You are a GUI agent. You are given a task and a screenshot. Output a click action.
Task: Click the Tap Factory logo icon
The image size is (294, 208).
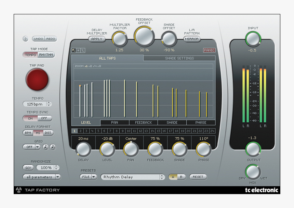point(18,190)
